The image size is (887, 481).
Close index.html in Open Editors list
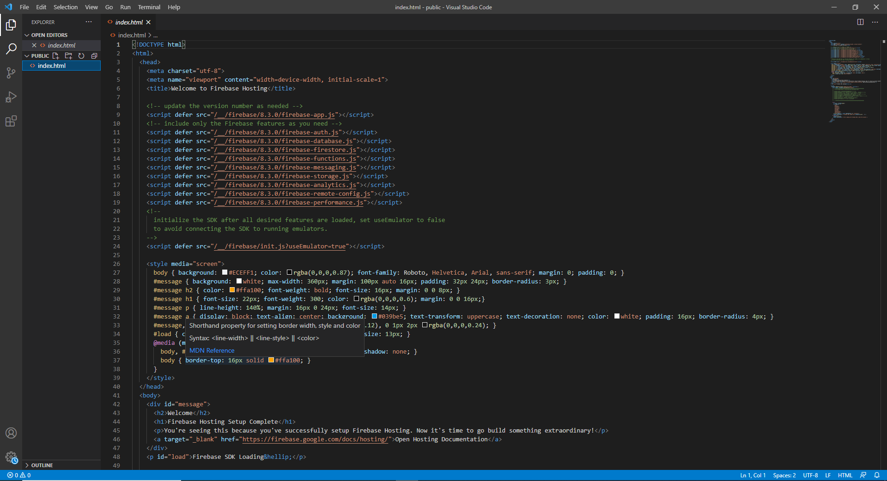tap(34, 45)
